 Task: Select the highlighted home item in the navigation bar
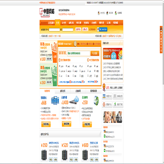[x=57, y=23]
